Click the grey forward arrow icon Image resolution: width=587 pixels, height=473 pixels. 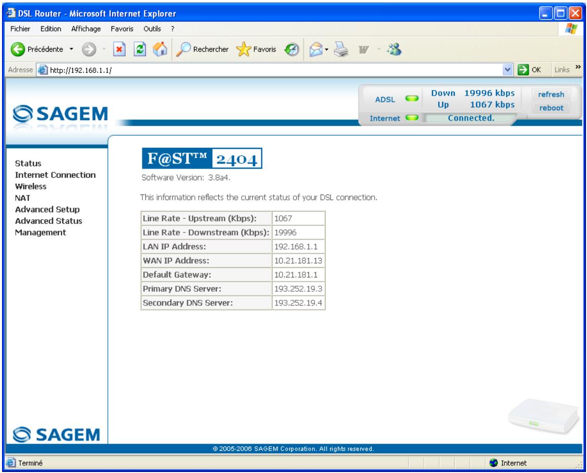coord(89,49)
